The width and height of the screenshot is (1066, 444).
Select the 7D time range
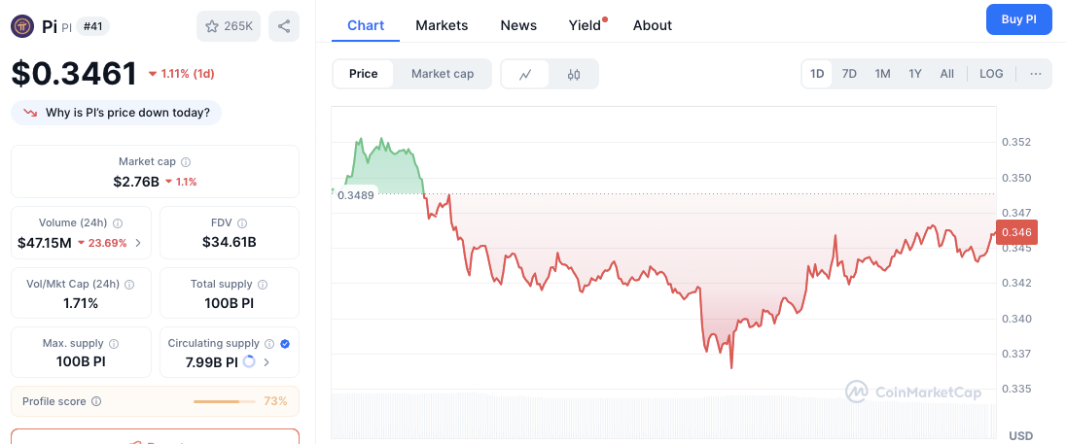(x=849, y=74)
